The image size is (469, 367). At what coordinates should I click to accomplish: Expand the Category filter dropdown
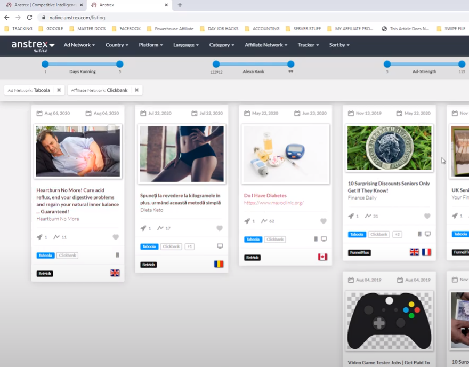222,45
